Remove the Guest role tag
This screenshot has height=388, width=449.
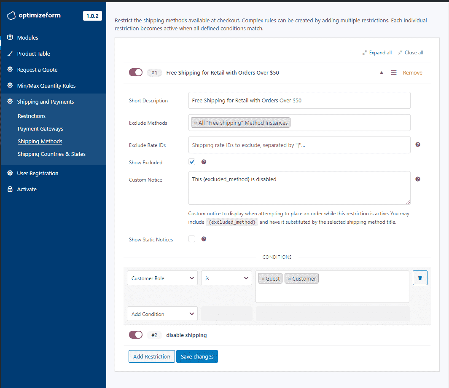(263, 279)
